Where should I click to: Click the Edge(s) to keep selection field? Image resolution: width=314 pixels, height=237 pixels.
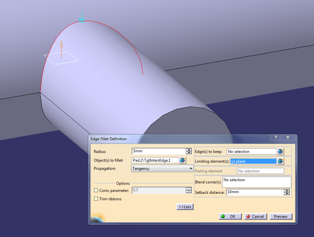pyautogui.click(x=252, y=152)
